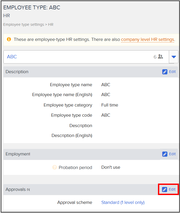Screen dimensions: 180x213
Task: Open the company level HR settings link
Action: point(148,39)
